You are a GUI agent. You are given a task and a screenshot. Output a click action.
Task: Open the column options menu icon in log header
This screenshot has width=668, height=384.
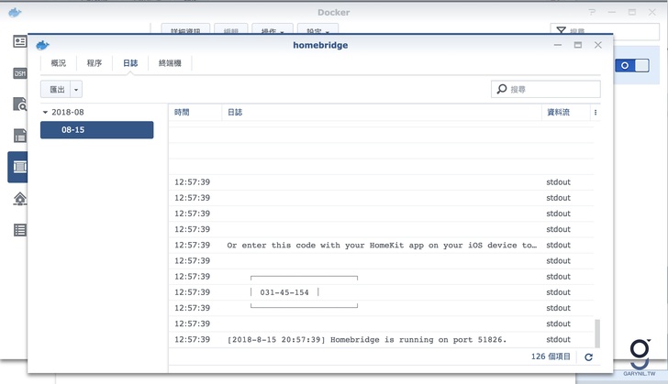pos(596,113)
